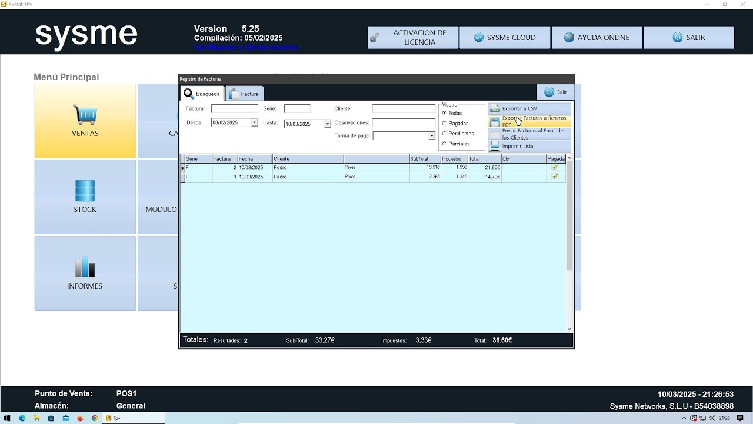
Task: Click the Certificados y Declaraciones link
Action: 246,47
